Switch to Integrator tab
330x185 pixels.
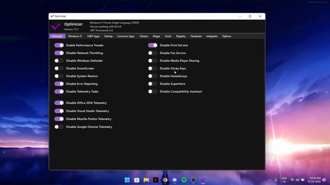(212, 36)
